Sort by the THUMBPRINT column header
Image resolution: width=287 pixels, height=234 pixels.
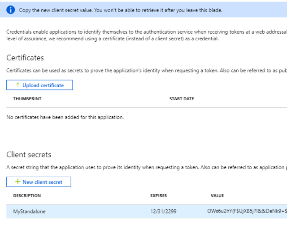click(27, 99)
